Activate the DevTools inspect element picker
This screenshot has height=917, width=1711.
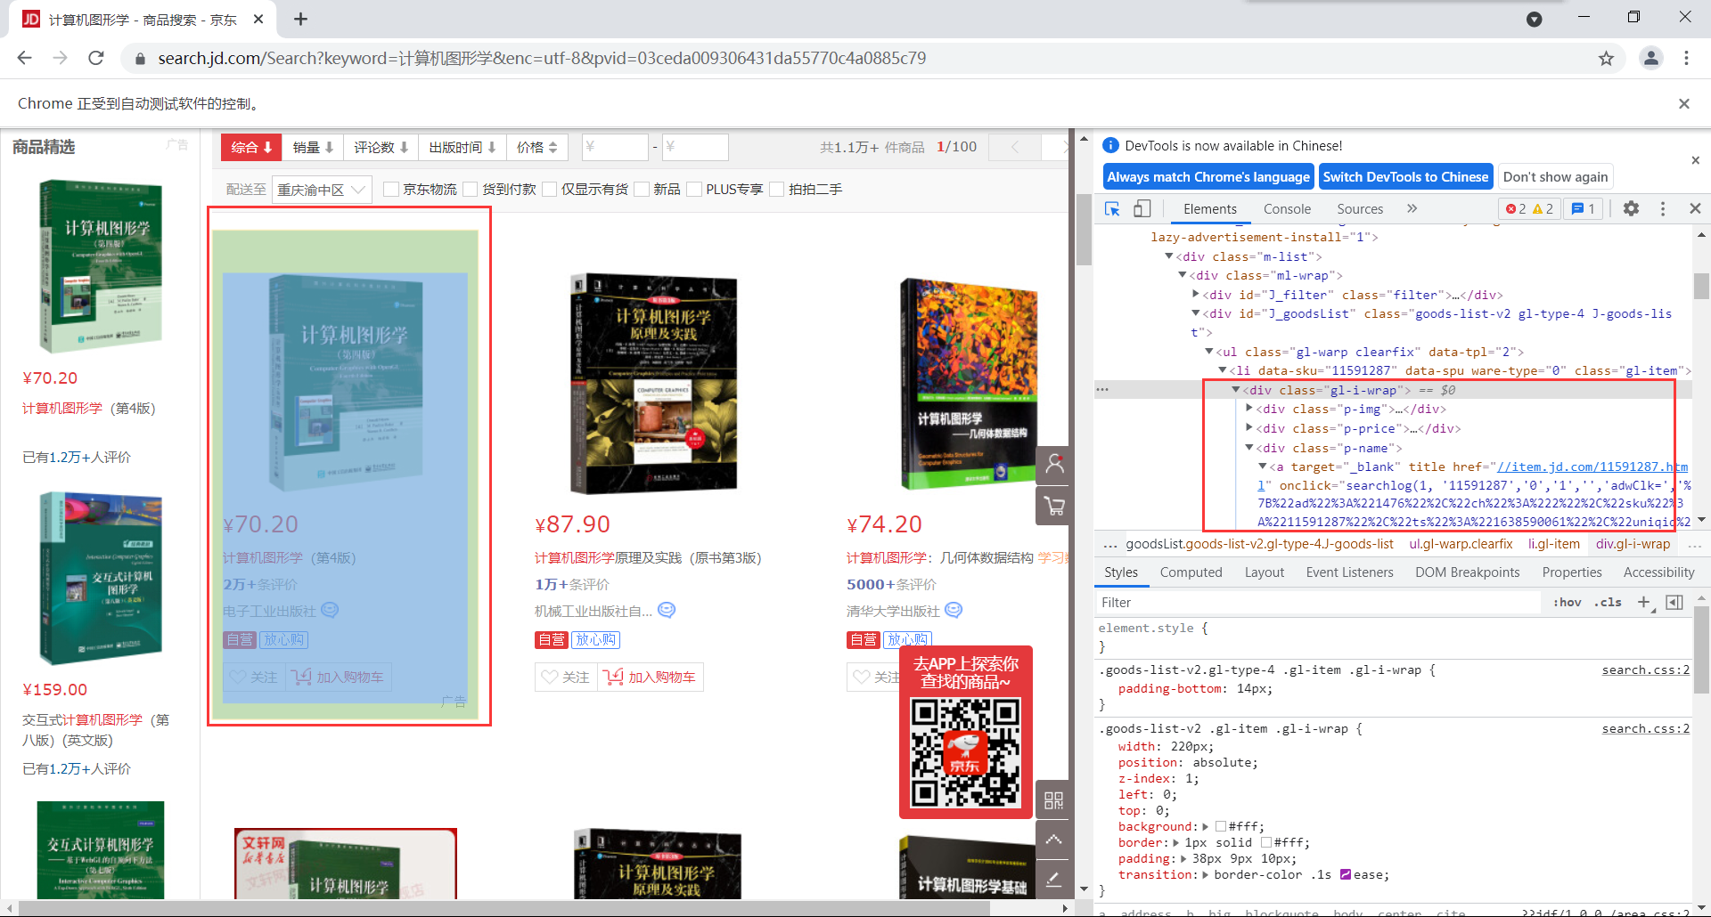[1112, 208]
